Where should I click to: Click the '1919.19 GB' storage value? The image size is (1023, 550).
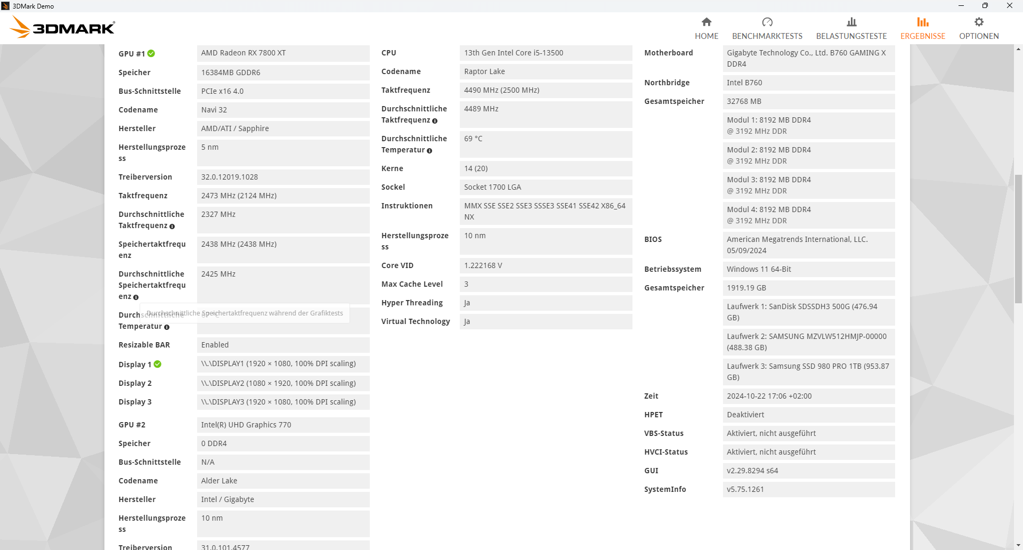pos(809,288)
